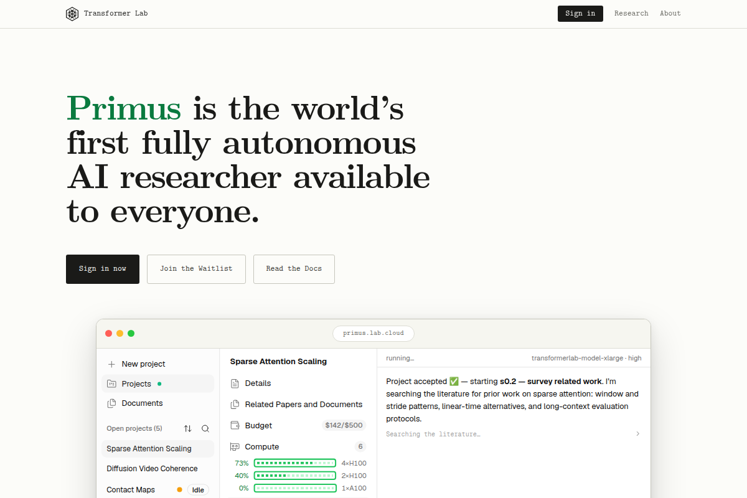Open the Diffusion Video Coherence project
747x498 pixels.
[157, 469]
